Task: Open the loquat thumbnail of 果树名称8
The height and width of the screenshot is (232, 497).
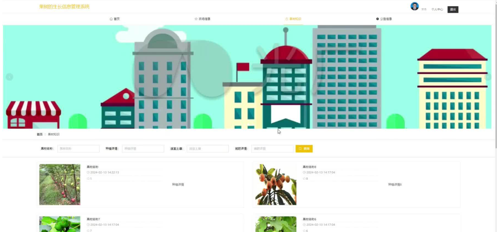Action: [x=276, y=184]
